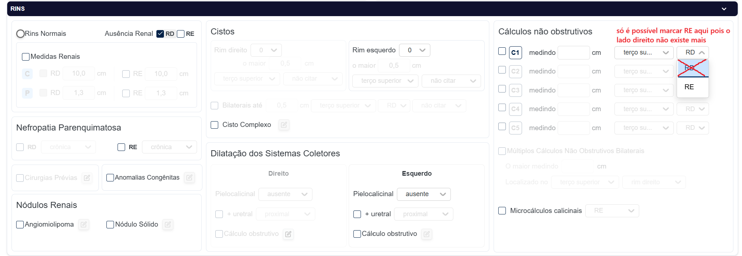Open C1 terço superior location dropdown

pyautogui.click(x=643, y=53)
